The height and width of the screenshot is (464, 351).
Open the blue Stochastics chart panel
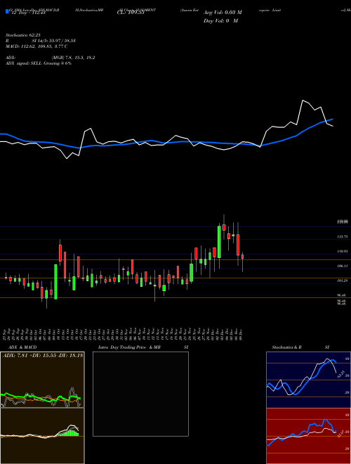pyautogui.click(x=308, y=380)
